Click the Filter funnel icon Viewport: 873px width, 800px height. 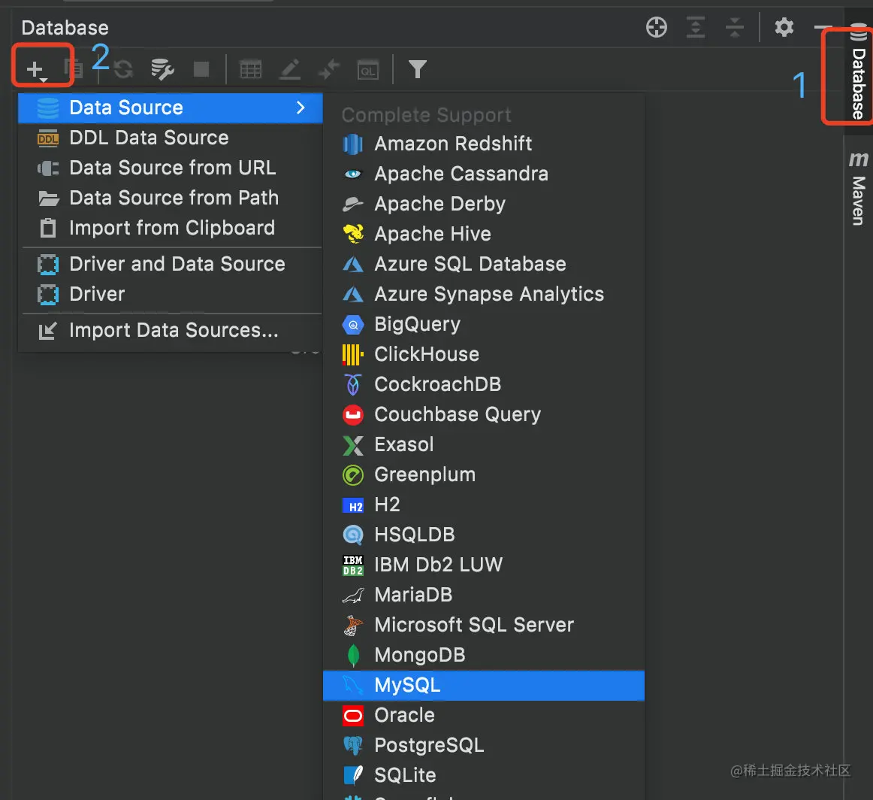tap(418, 69)
